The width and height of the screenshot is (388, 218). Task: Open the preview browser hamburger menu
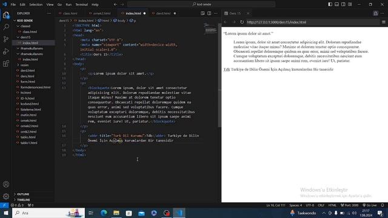[x=384, y=22]
